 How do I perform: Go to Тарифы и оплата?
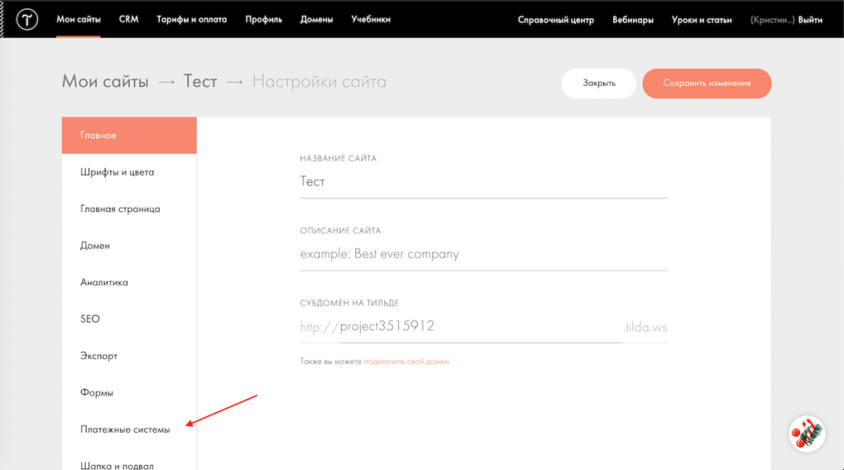coord(191,19)
